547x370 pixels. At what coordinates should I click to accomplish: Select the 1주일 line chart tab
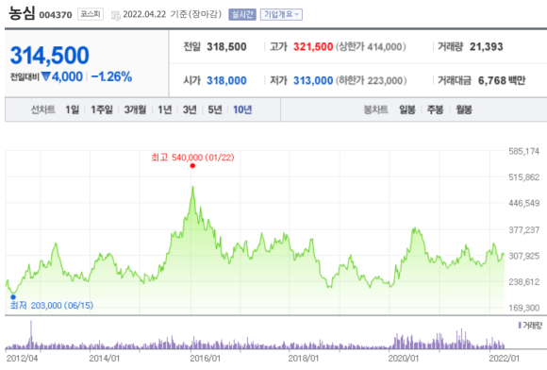(102, 109)
